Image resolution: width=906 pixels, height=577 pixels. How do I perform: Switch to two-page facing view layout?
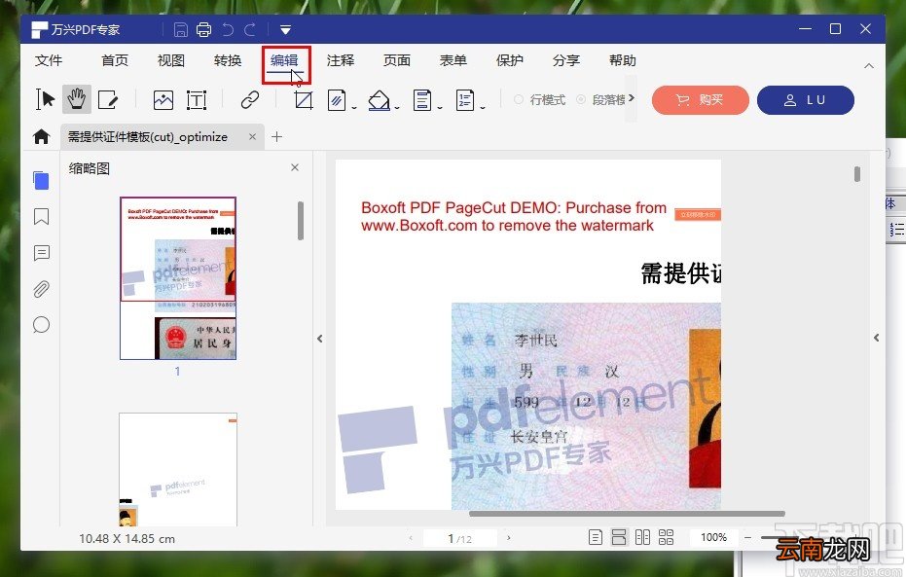[642, 537]
